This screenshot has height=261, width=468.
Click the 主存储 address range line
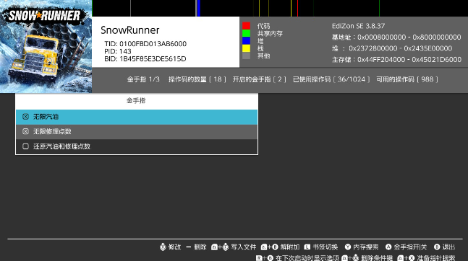(396, 60)
